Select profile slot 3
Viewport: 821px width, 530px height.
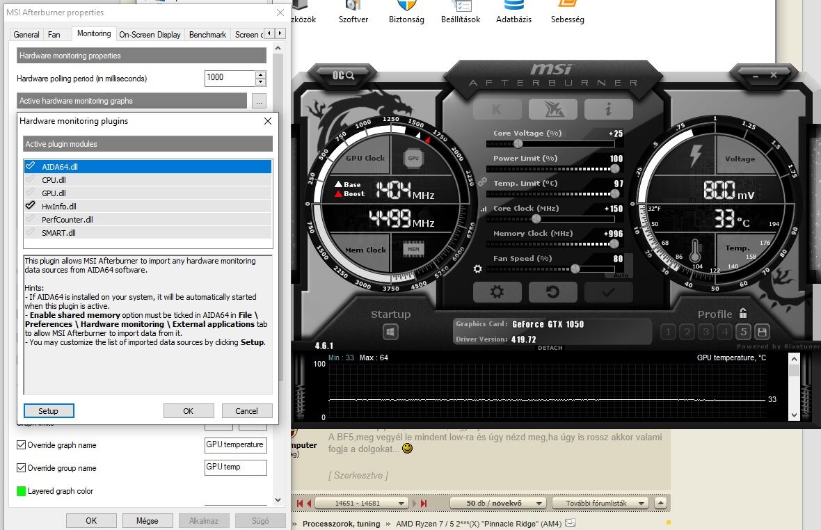706,332
